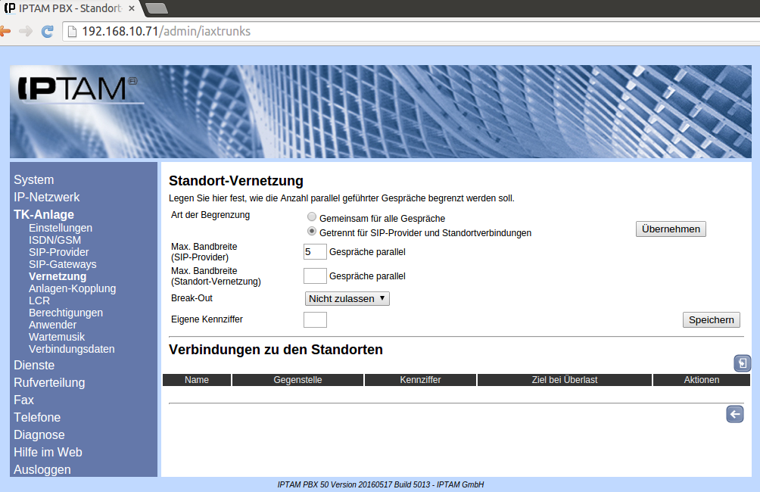Click the blue back arrow icon

pos(734,414)
